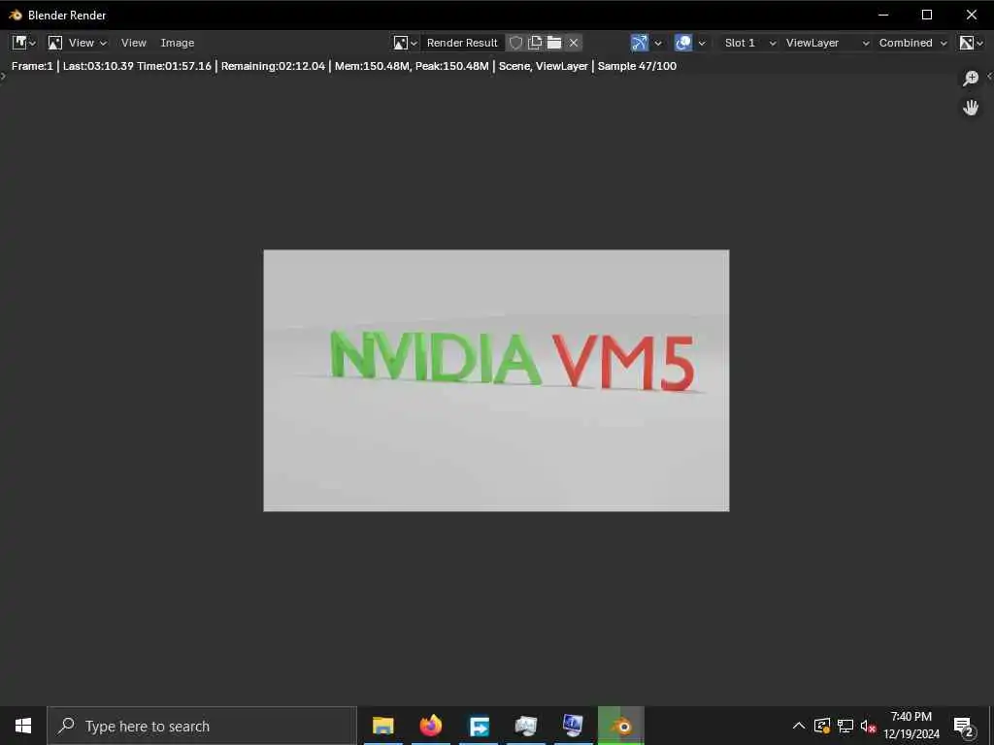Click the network tray icon
The width and height of the screenshot is (994, 745).
(845, 726)
